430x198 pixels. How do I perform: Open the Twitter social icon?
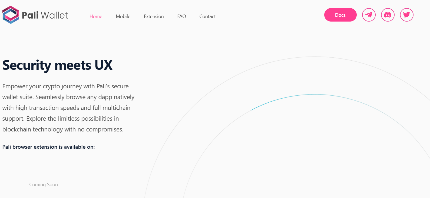point(407,15)
